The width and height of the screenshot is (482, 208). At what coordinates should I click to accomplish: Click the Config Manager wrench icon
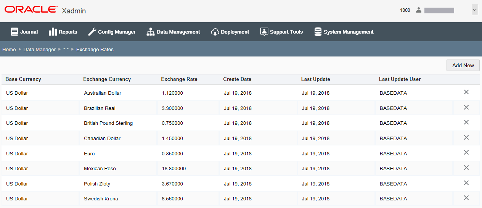pyautogui.click(x=92, y=32)
